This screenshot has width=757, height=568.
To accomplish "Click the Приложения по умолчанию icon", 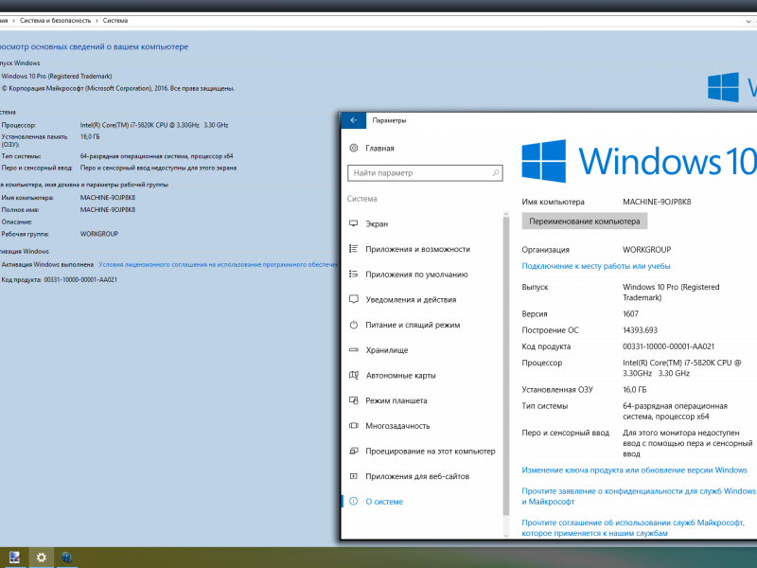I will point(353,274).
